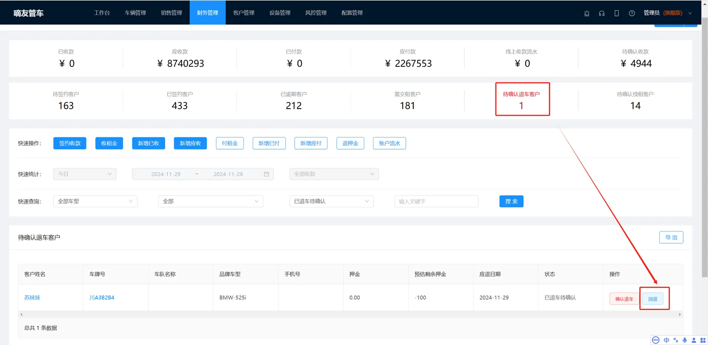Viewport: 708px width, 345px height.
Task: Click the 嘀友管车 logo
Action: coord(28,13)
